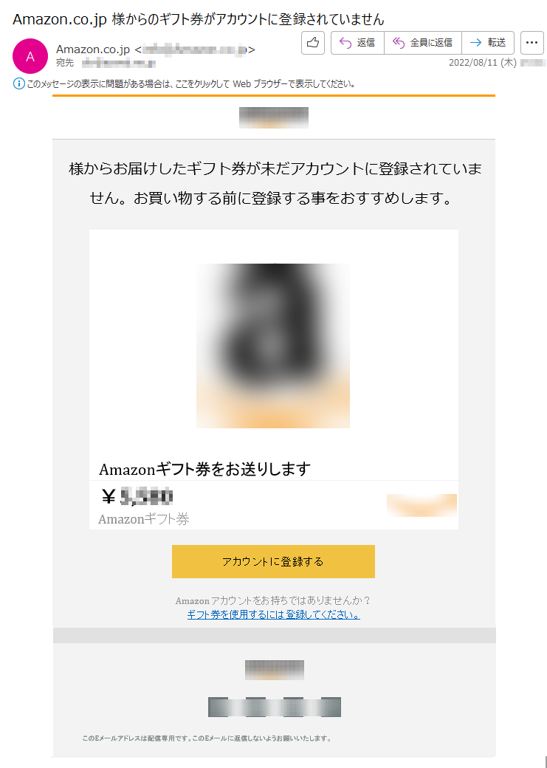This screenshot has height=768, width=547.
Task: Open message in Web browser via info bar
Action: point(191,84)
